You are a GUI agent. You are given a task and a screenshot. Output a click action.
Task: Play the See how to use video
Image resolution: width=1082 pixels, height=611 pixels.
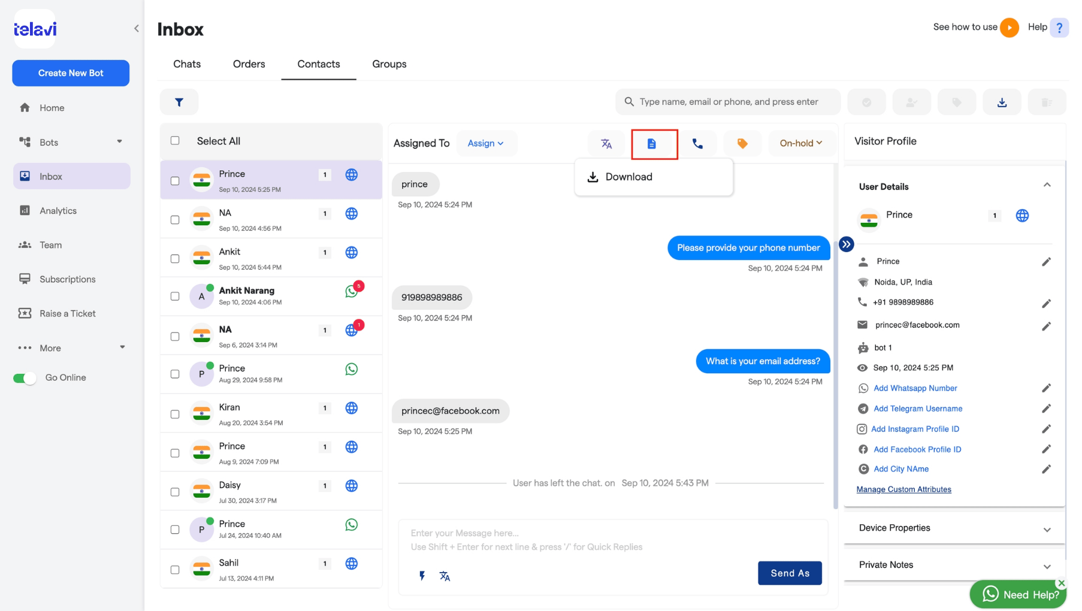[x=1010, y=28]
